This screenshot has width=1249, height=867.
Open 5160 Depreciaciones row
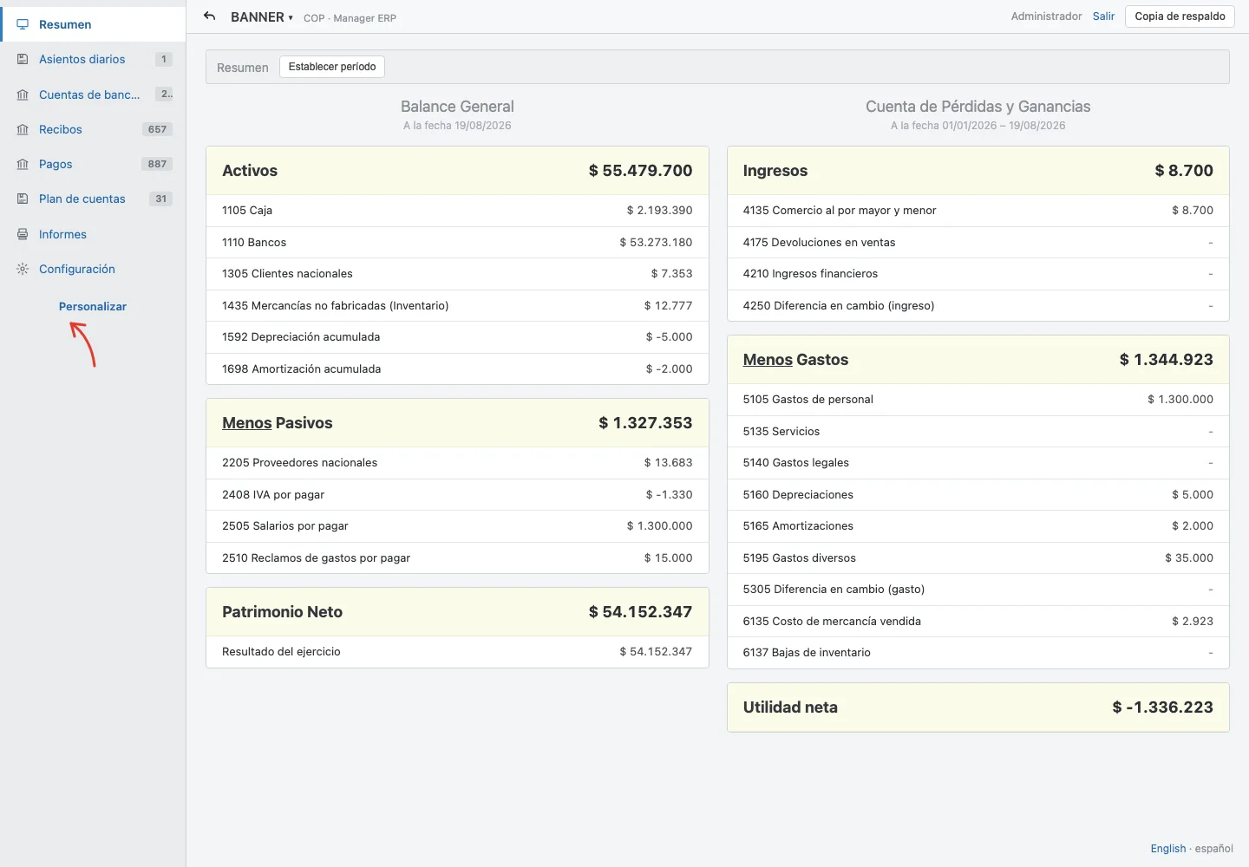pyautogui.click(x=978, y=495)
